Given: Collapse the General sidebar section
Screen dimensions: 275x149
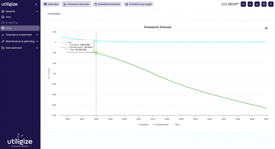Looking at the screenshot, I should 37,11.
